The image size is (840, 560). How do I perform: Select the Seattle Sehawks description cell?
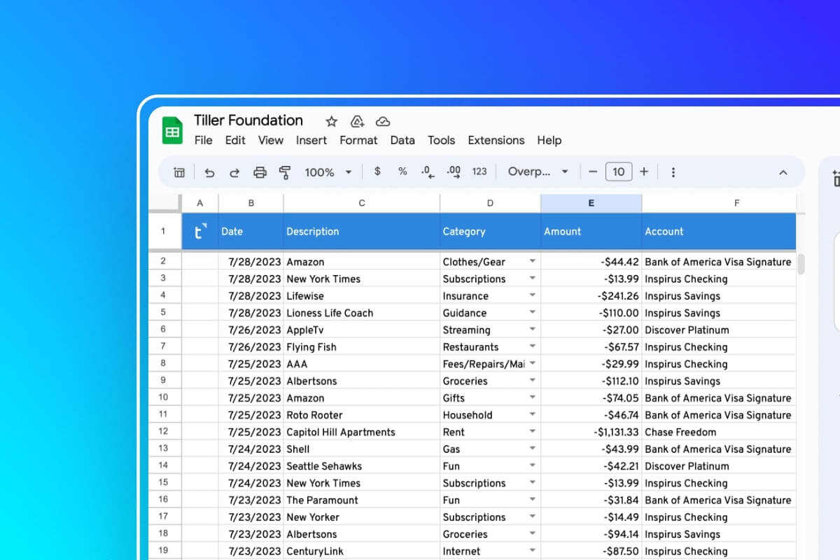coord(362,466)
